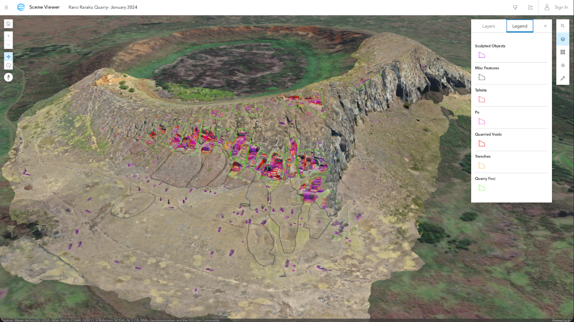This screenshot has height=322, width=574.
Task: Click the Quarry Foci legend symbol
Action: [x=481, y=188]
